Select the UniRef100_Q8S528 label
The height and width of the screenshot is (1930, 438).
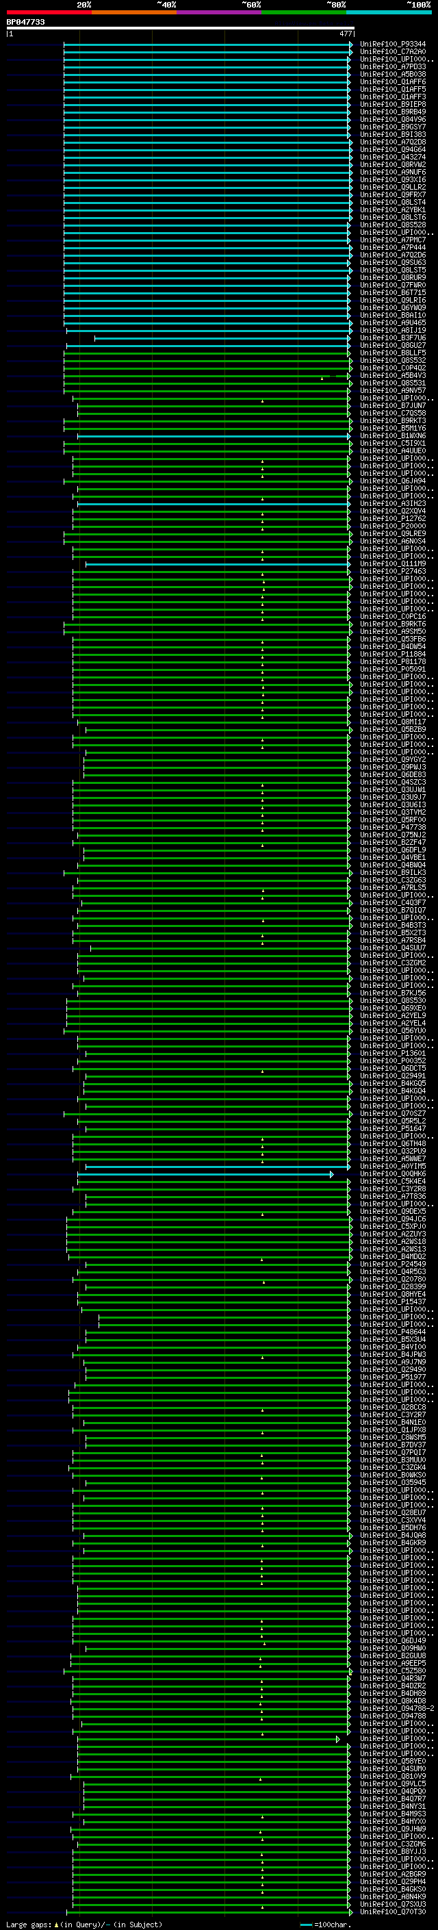point(392,225)
